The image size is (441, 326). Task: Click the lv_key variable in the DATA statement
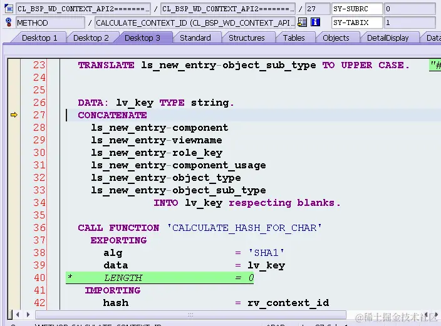[135, 103]
